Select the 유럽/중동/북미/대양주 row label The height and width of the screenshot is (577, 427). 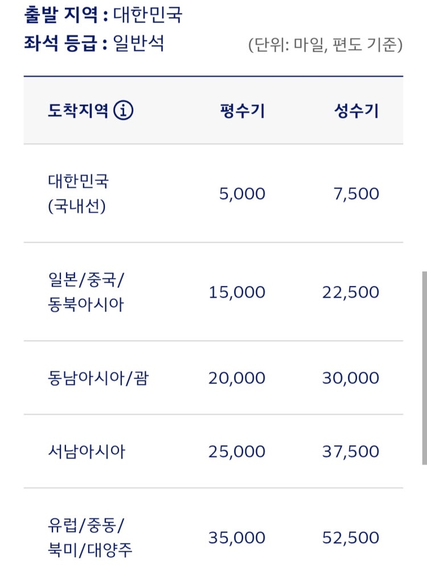(x=90, y=538)
